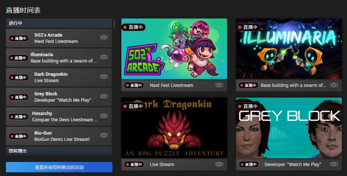347x176 pixels.
Task: Open Illuminaria title in schedule list
Action: (x=42, y=54)
